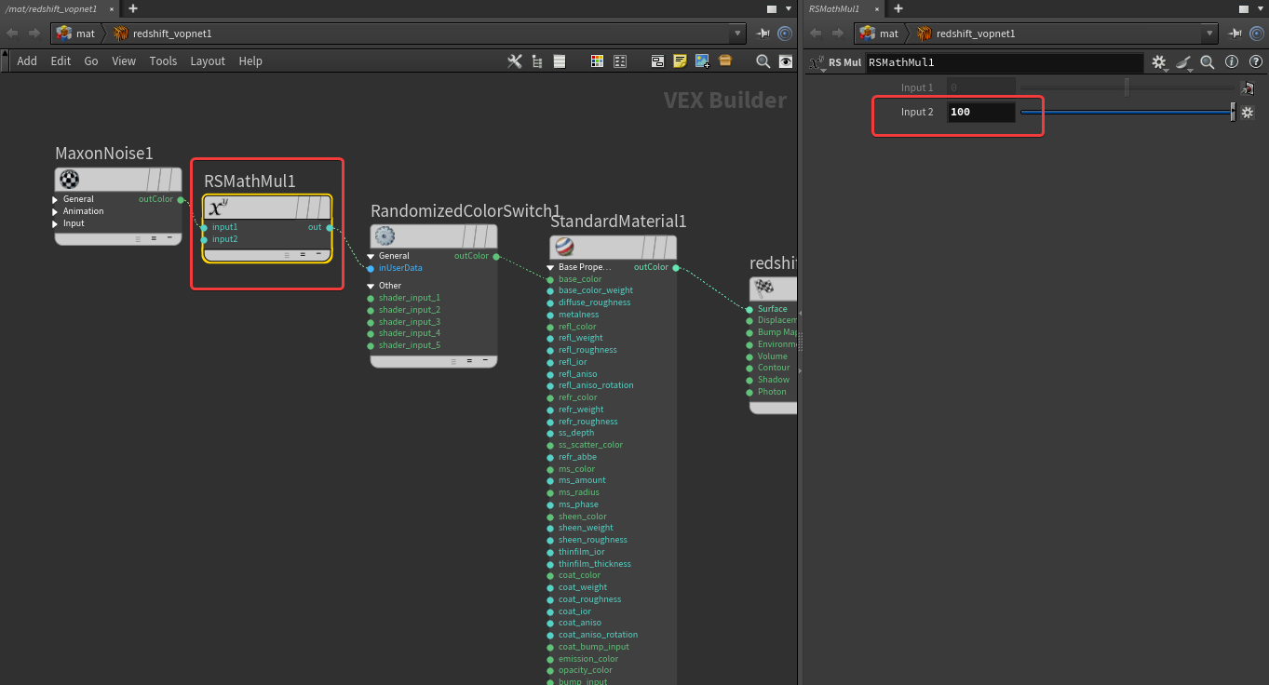Click the link circle icon on parameter pane
This screenshot has width=1269, height=685.
pyautogui.click(x=1258, y=34)
